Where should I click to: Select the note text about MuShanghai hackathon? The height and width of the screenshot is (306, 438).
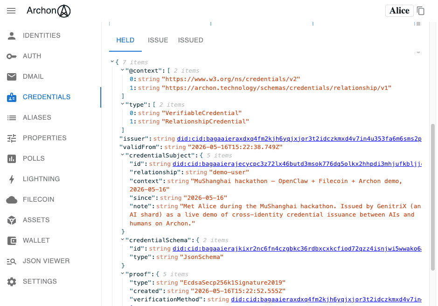(x=275, y=215)
